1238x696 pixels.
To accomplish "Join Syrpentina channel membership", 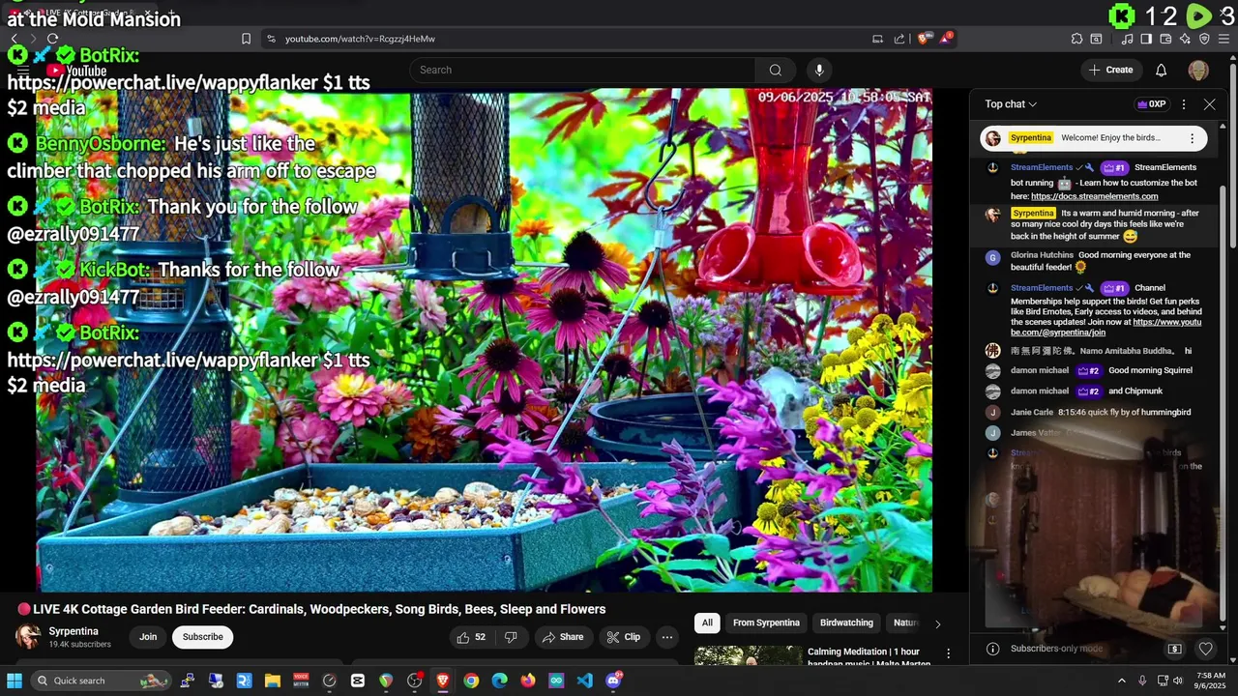I will pyautogui.click(x=148, y=637).
